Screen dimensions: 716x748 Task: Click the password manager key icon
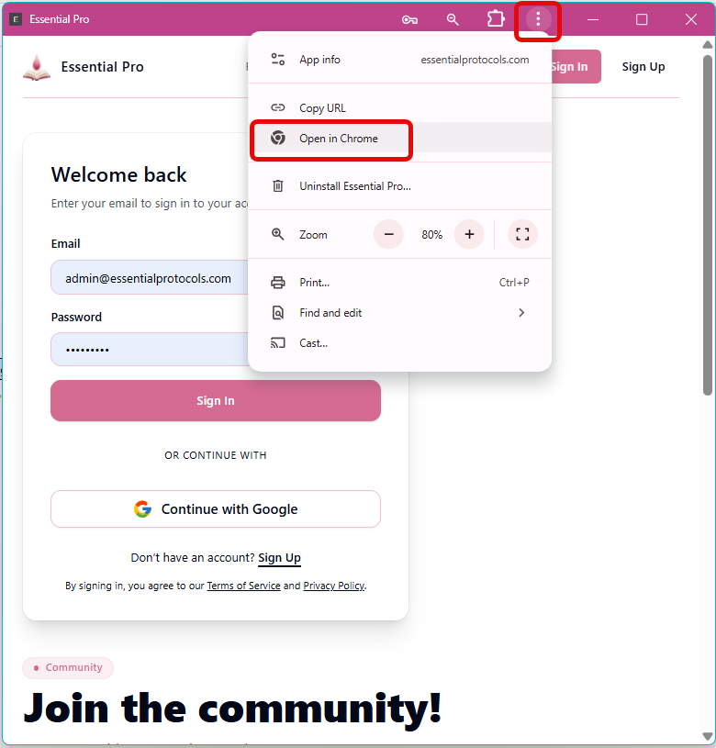pos(409,19)
